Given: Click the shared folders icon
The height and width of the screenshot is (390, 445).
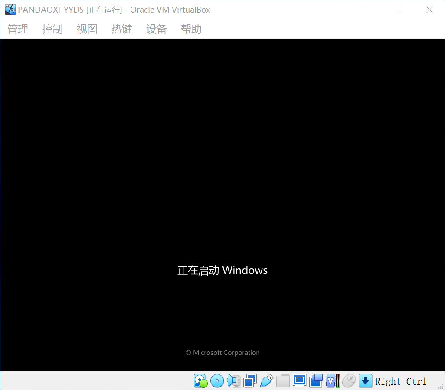Looking at the screenshot, I should pyautogui.click(x=283, y=381).
